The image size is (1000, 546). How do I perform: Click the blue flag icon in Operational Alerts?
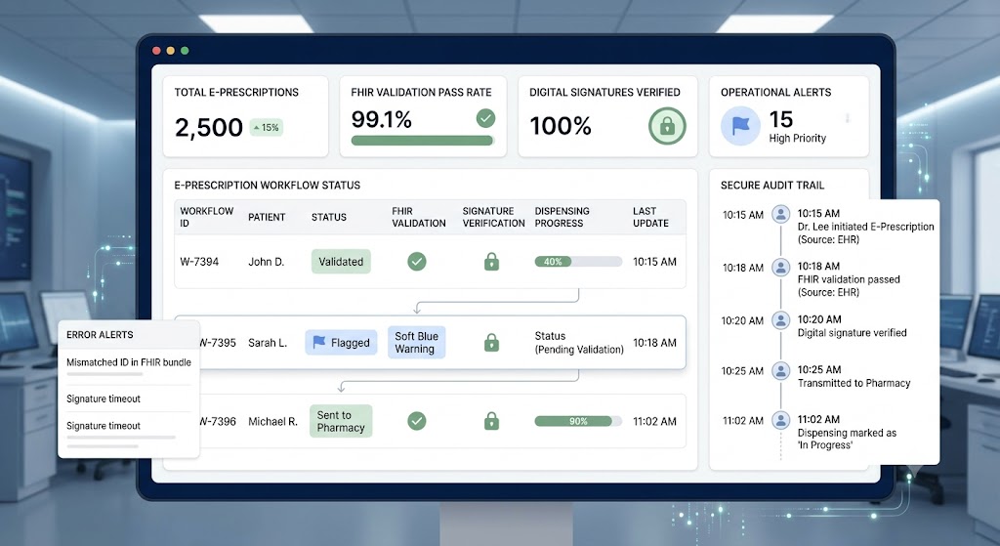point(740,126)
